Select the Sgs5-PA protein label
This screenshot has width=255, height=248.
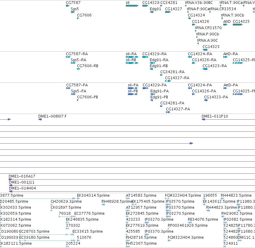click(79, 91)
